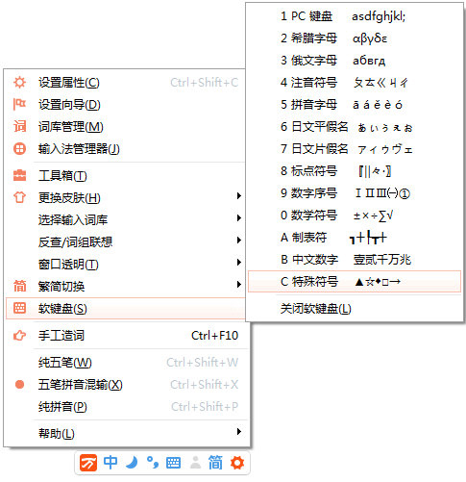Click the 简 icon beside 繁简切换
The width and height of the screenshot is (466, 482).
click(x=19, y=286)
